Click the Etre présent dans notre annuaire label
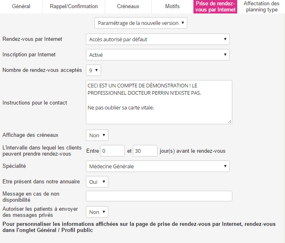 41,182
